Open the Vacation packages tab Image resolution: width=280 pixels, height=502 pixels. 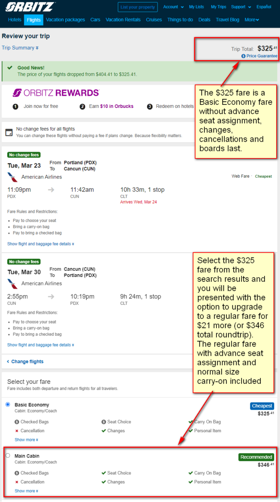pos(66,20)
